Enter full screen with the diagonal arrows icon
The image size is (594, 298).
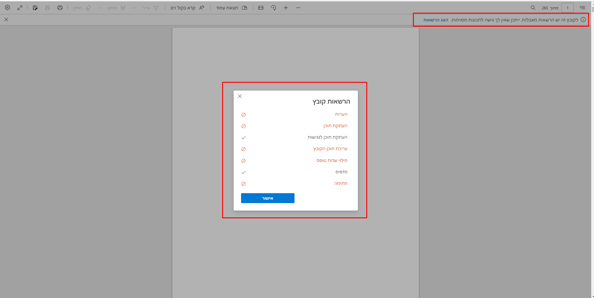coord(20,8)
